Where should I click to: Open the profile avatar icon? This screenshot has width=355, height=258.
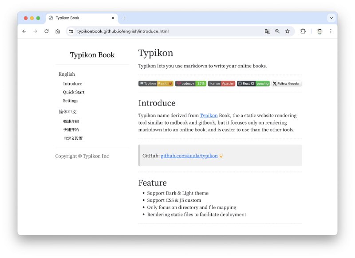coord(319,31)
